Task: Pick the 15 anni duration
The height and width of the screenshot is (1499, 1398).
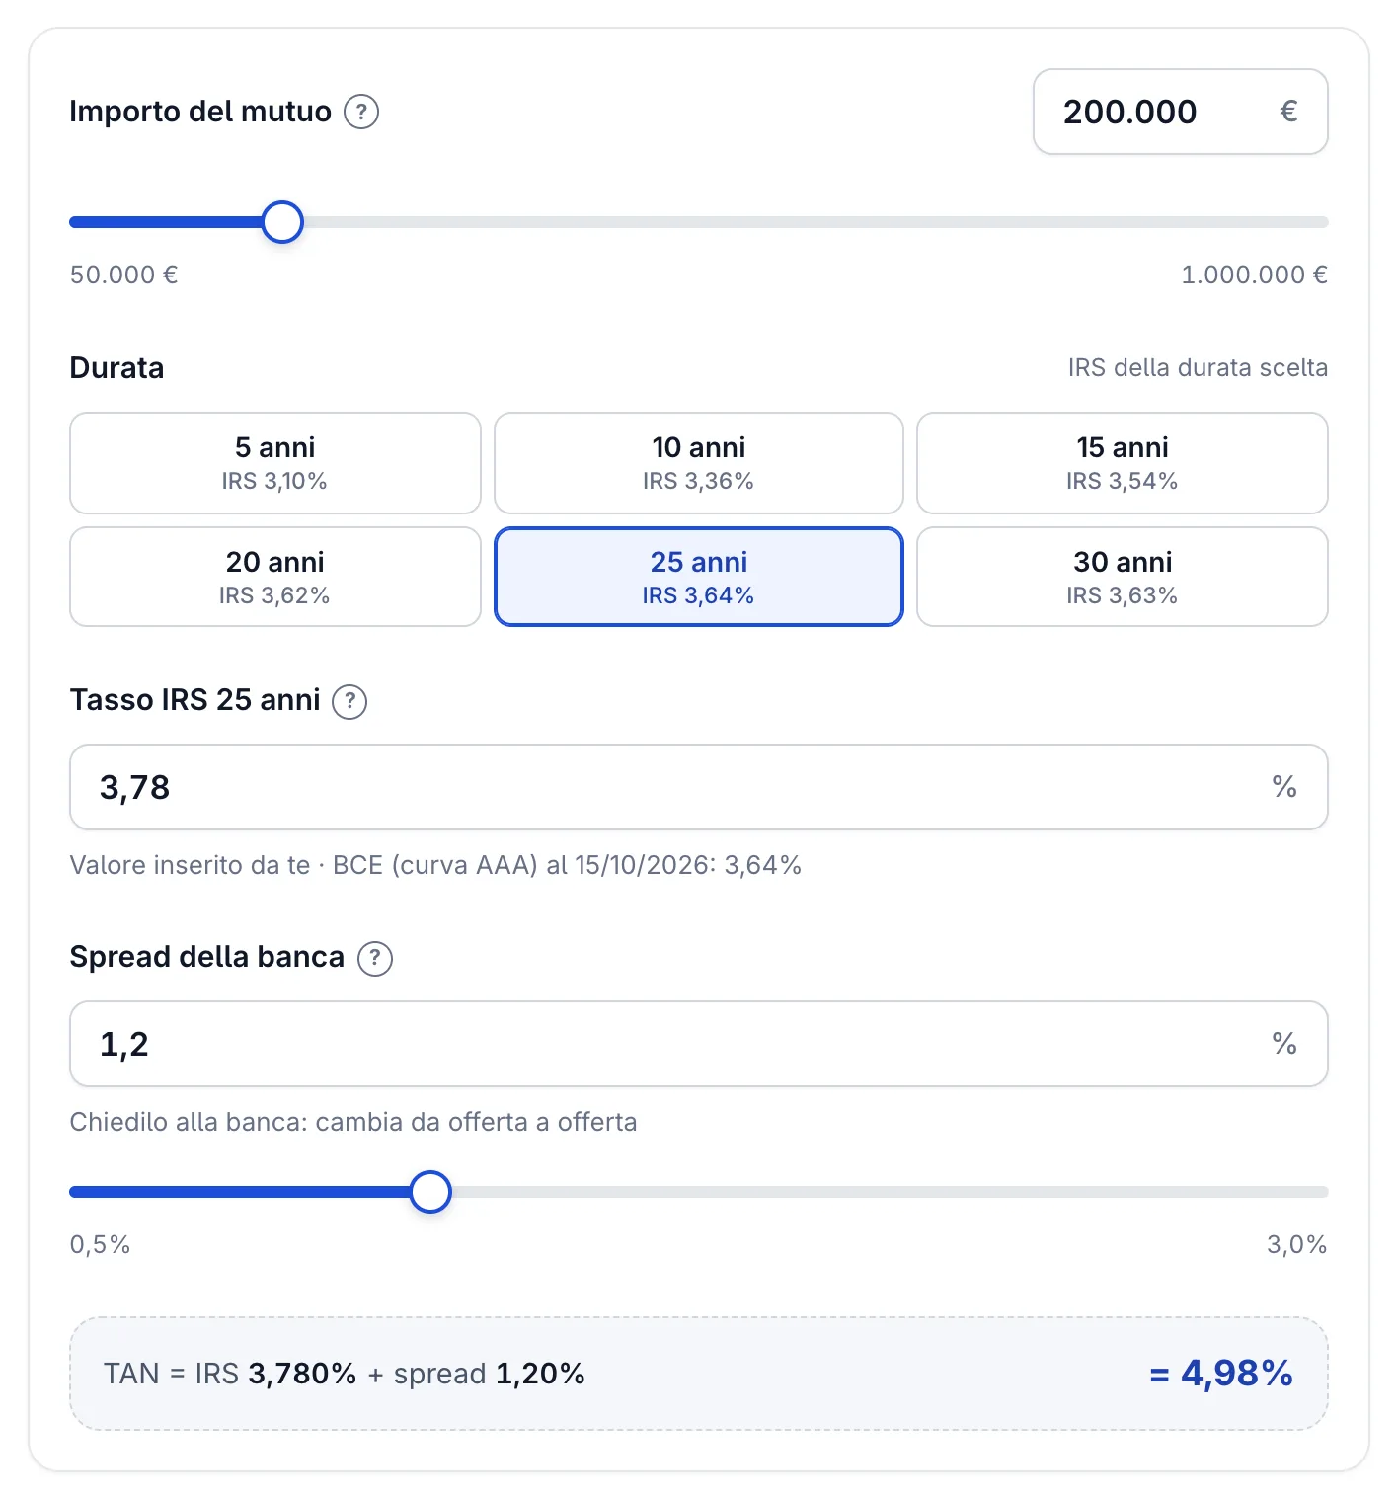Action: tap(1123, 463)
